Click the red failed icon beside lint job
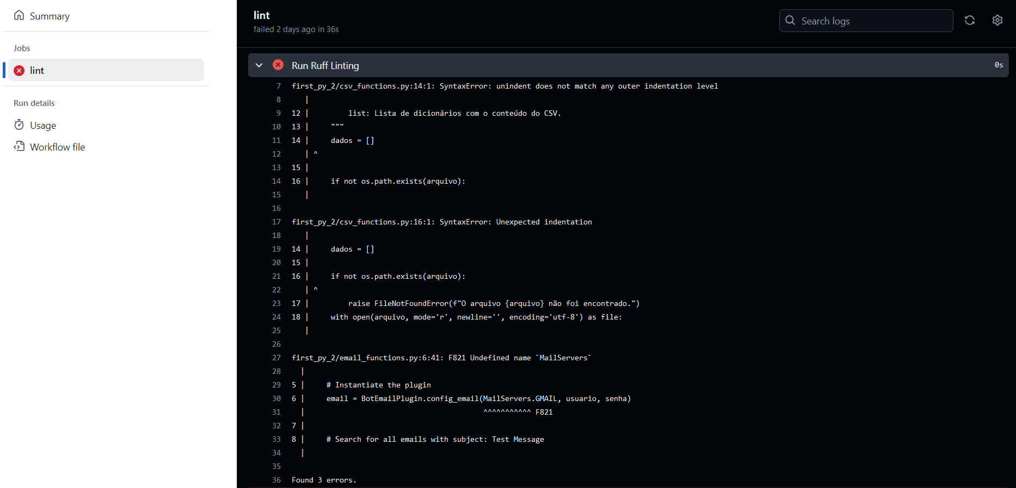Screen dimensions: 1016x488 19,71
